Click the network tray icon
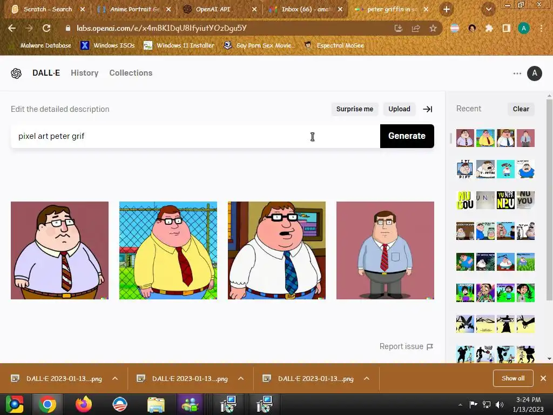 pos(487,404)
